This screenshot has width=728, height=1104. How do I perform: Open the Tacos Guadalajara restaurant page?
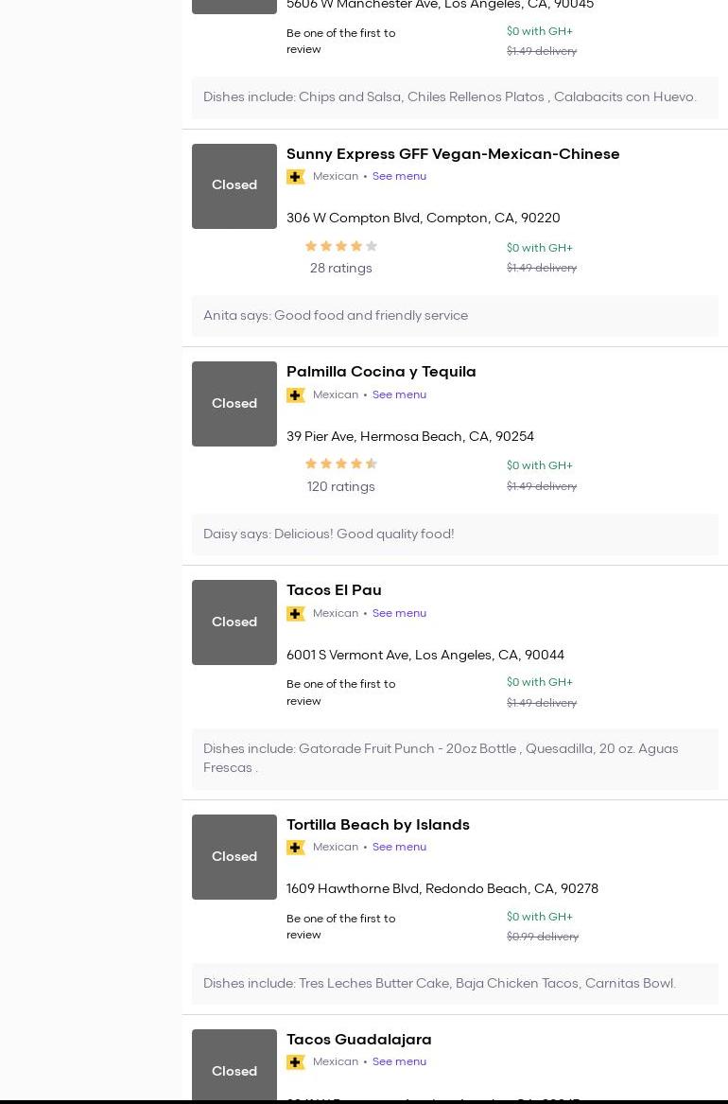[x=358, y=1040]
